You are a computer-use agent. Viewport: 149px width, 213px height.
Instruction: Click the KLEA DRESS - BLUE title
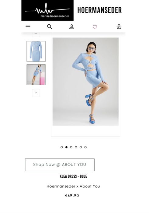pos(73,176)
